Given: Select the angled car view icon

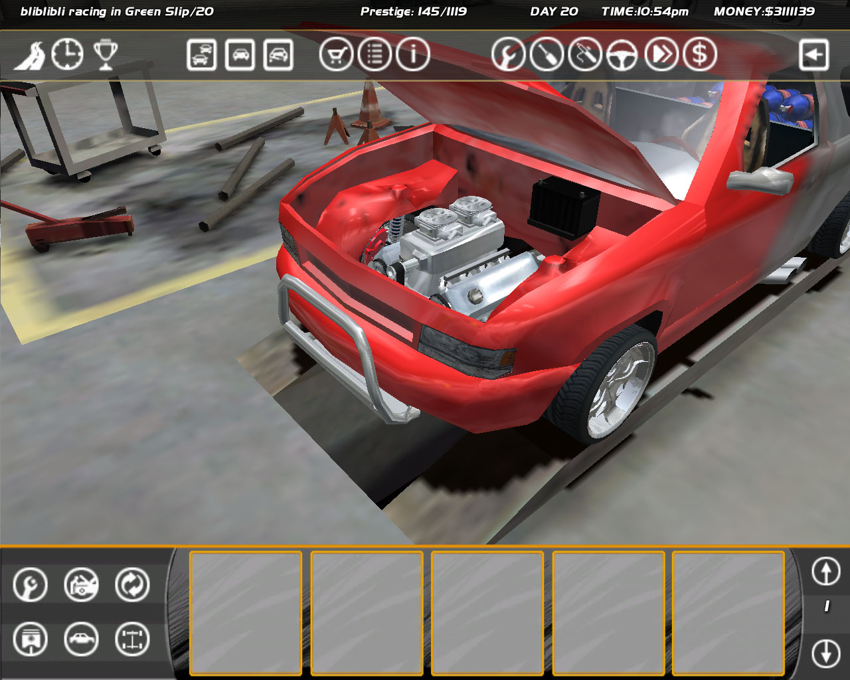Looking at the screenshot, I should [278, 54].
